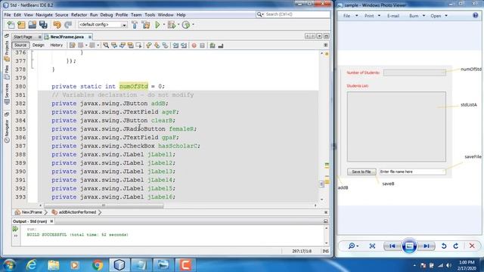Image resolution: width=484 pixels, height=272 pixels.
Task: Click the Last Edit icon in editor toolbar
Action: pyautogui.click(x=73, y=45)
